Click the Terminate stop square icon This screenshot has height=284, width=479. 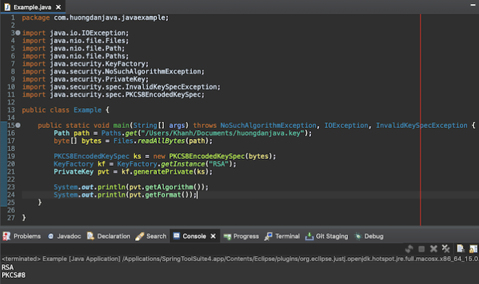tap(421, 248)
